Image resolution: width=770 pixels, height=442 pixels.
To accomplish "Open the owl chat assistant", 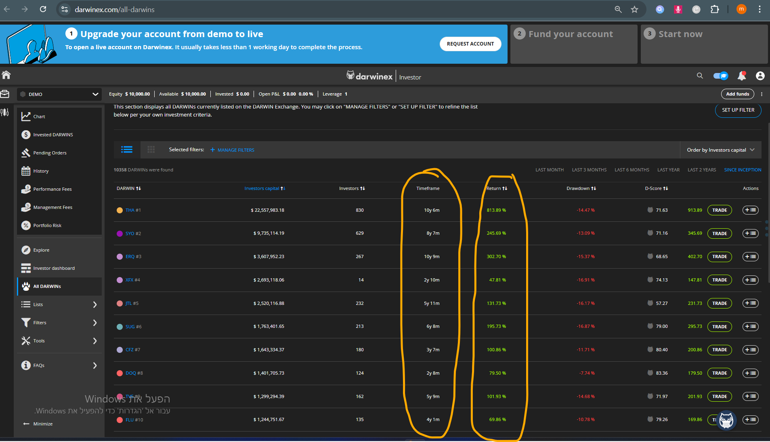I will [726, 420].
